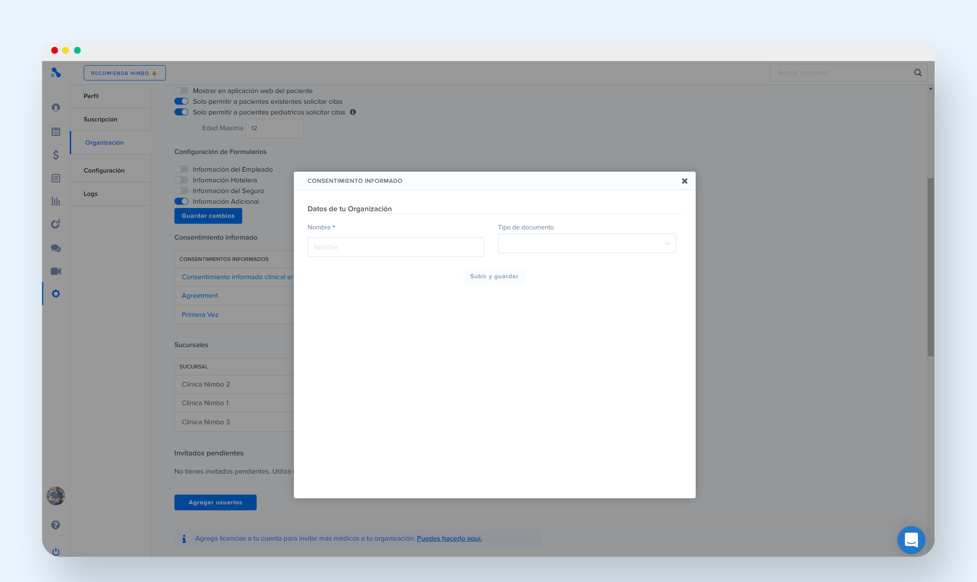Image resolution: width=977 pixels, height=582 pixels.
Task: Click the Puedes hacerlo aquí link
Action: point(449,538)
